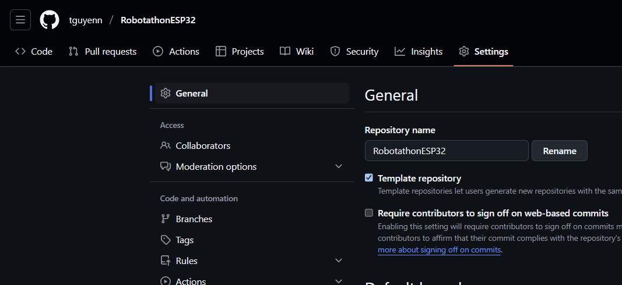Open the Code tab
The height and width of the screenshot is (285, 622).
[34, 51]
